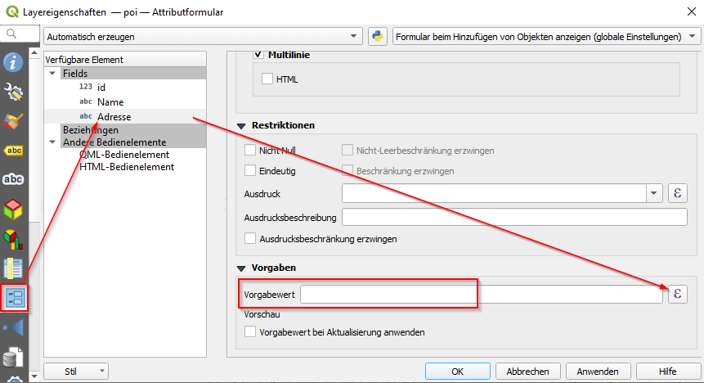The image size is (704, 383).
Task: Open expression editor beside Ausdruck field
Action: click(x=678, y=194)
